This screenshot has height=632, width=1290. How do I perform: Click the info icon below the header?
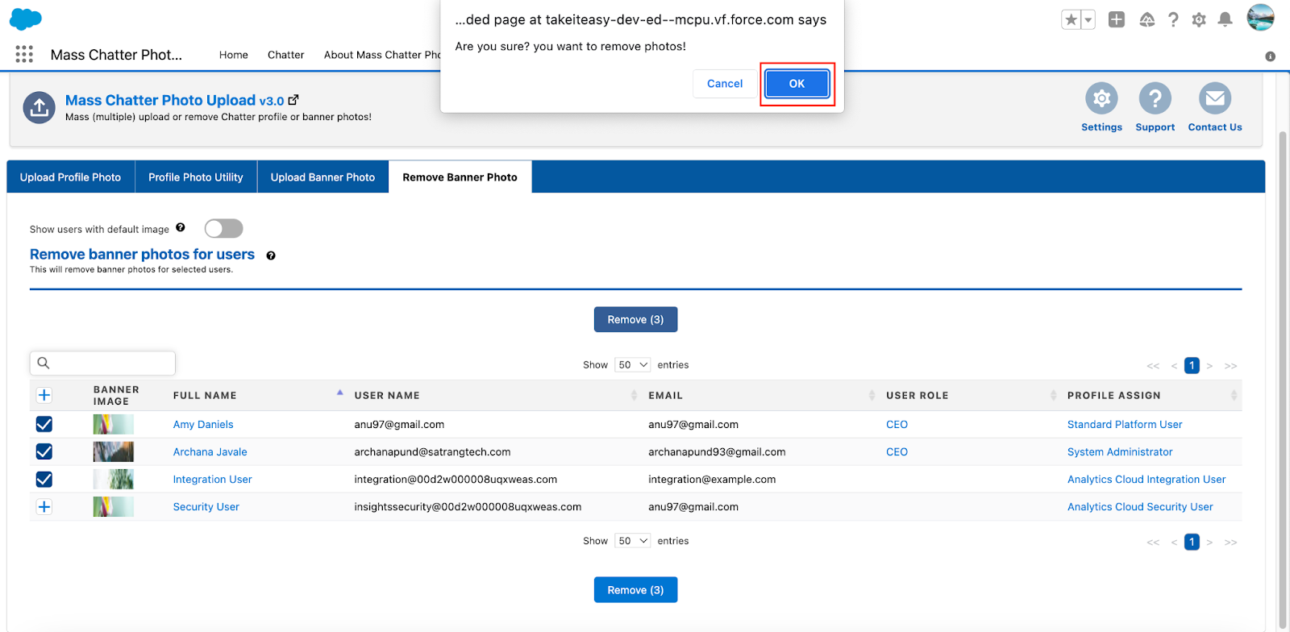click(1270, 56)
